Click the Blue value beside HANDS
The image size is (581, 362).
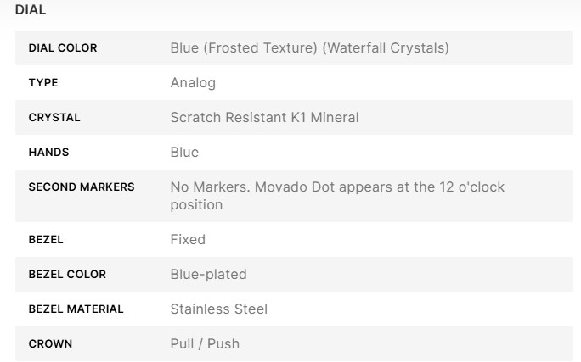pos(184,153)
